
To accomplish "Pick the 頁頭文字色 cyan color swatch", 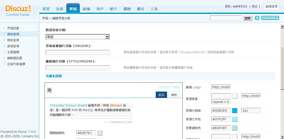I will [x=234, y=119].
